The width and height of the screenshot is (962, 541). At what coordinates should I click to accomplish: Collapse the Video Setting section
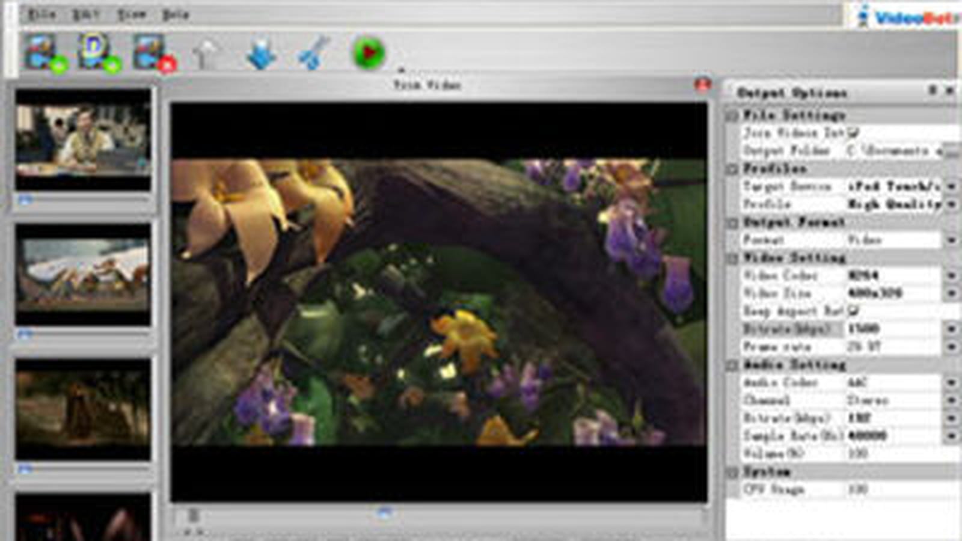(x=732, y=258)
